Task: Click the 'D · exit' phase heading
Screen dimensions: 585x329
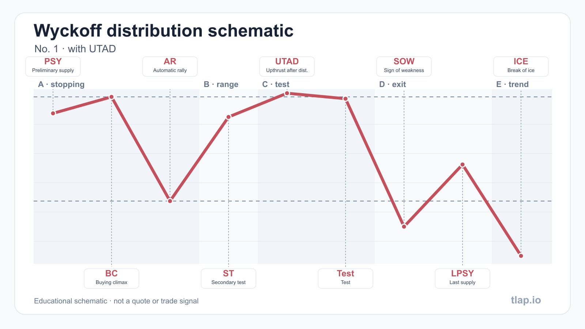Action: 392,84
